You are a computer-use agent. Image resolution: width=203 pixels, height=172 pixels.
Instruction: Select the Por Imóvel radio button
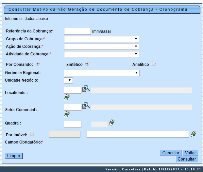coord(32,134)
